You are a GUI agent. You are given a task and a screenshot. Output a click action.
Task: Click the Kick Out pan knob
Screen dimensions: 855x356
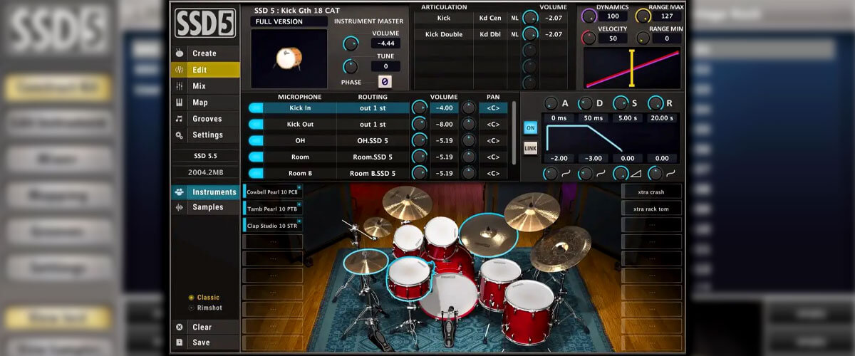tap(468, 125)
